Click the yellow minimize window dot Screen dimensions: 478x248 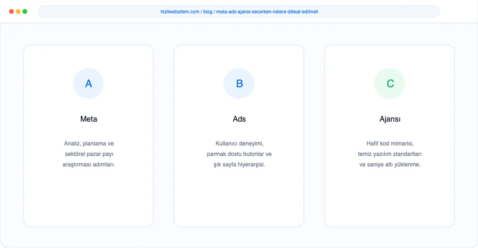18,11
